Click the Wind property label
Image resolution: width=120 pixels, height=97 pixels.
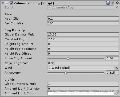coord(8,68)
